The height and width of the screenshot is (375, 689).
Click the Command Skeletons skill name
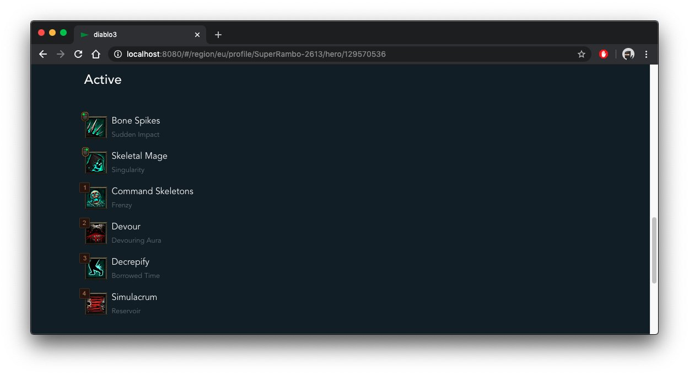pos(152,191)
